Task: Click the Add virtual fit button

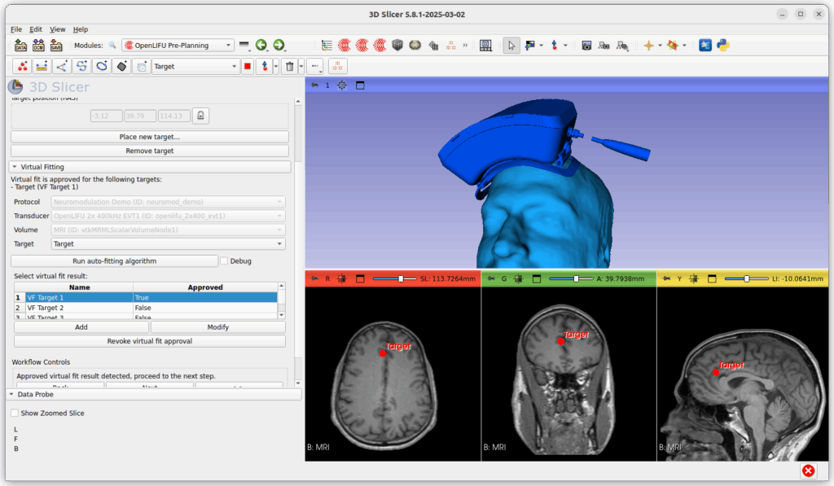Action: pos(81,327)
